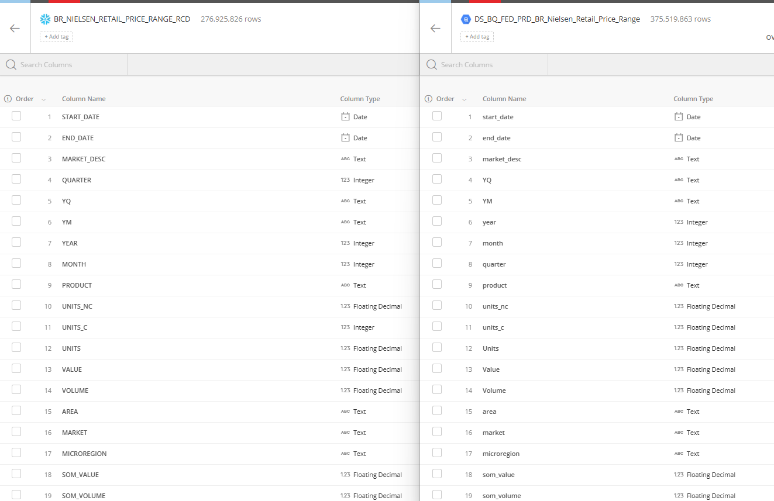Click the search magnifier in the left panel

tap(11, 64)
